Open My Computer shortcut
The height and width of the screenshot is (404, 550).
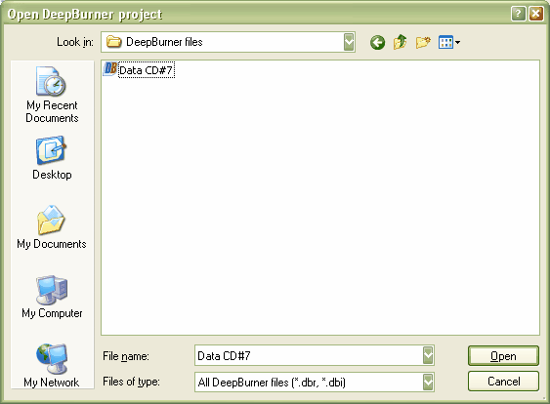tap(52, 297)
